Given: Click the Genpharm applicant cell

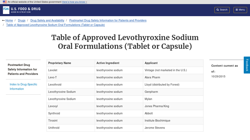Looking at the screenshot, I should [173, 92].
